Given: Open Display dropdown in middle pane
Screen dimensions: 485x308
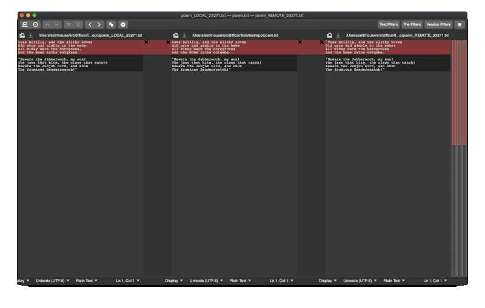Looking at the screenshot, I should [174, 281].
